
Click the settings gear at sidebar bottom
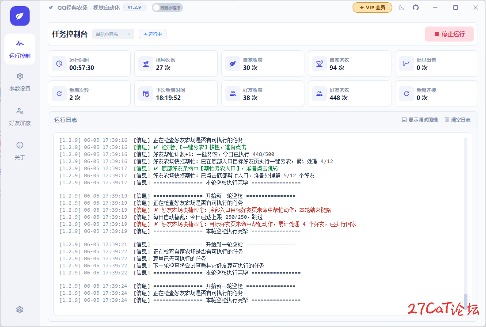coord(19,310)
